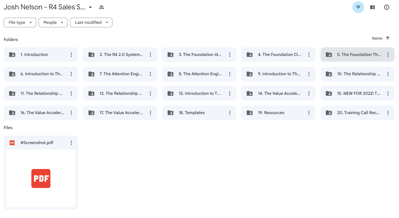Click the small red PDF icon beside #Screenshot.pdf
Image resolution: width=399 pixels, height=218 pixels.
point(12,143)
